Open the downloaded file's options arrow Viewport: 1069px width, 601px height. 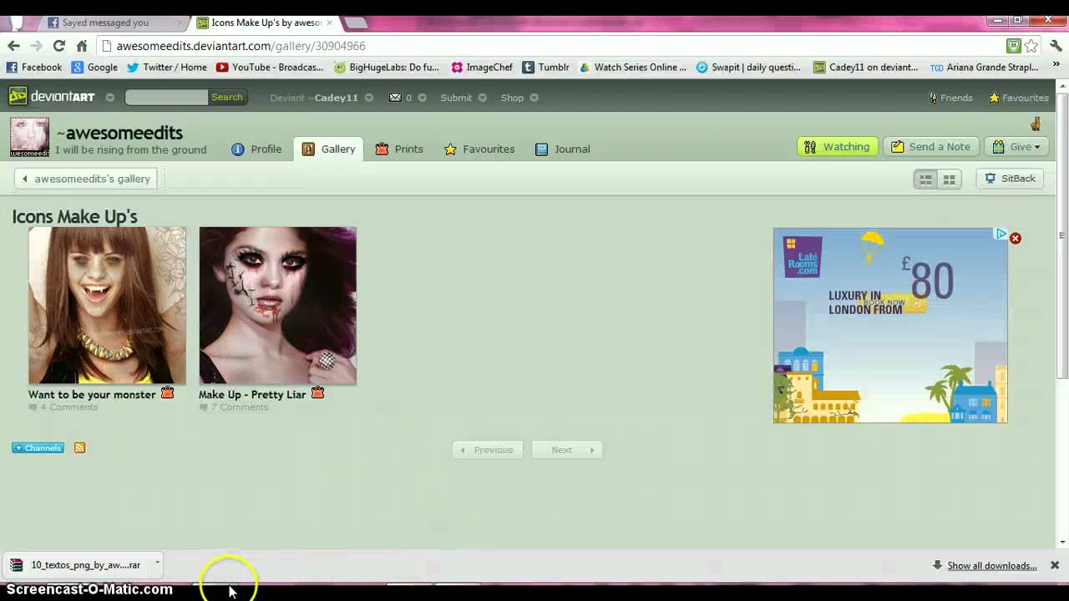click(156, 563)
